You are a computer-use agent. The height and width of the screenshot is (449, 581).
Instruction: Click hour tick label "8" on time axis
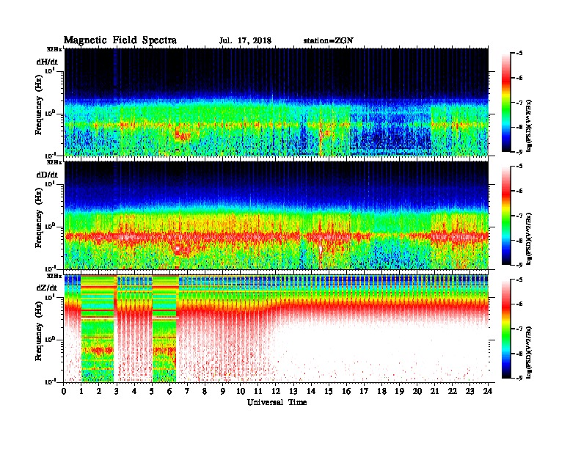[205, 391]
